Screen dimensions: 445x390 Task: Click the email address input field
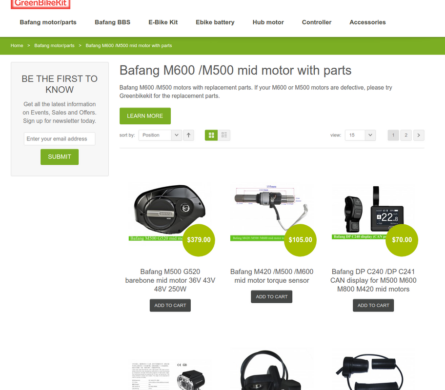coord(60,139)
